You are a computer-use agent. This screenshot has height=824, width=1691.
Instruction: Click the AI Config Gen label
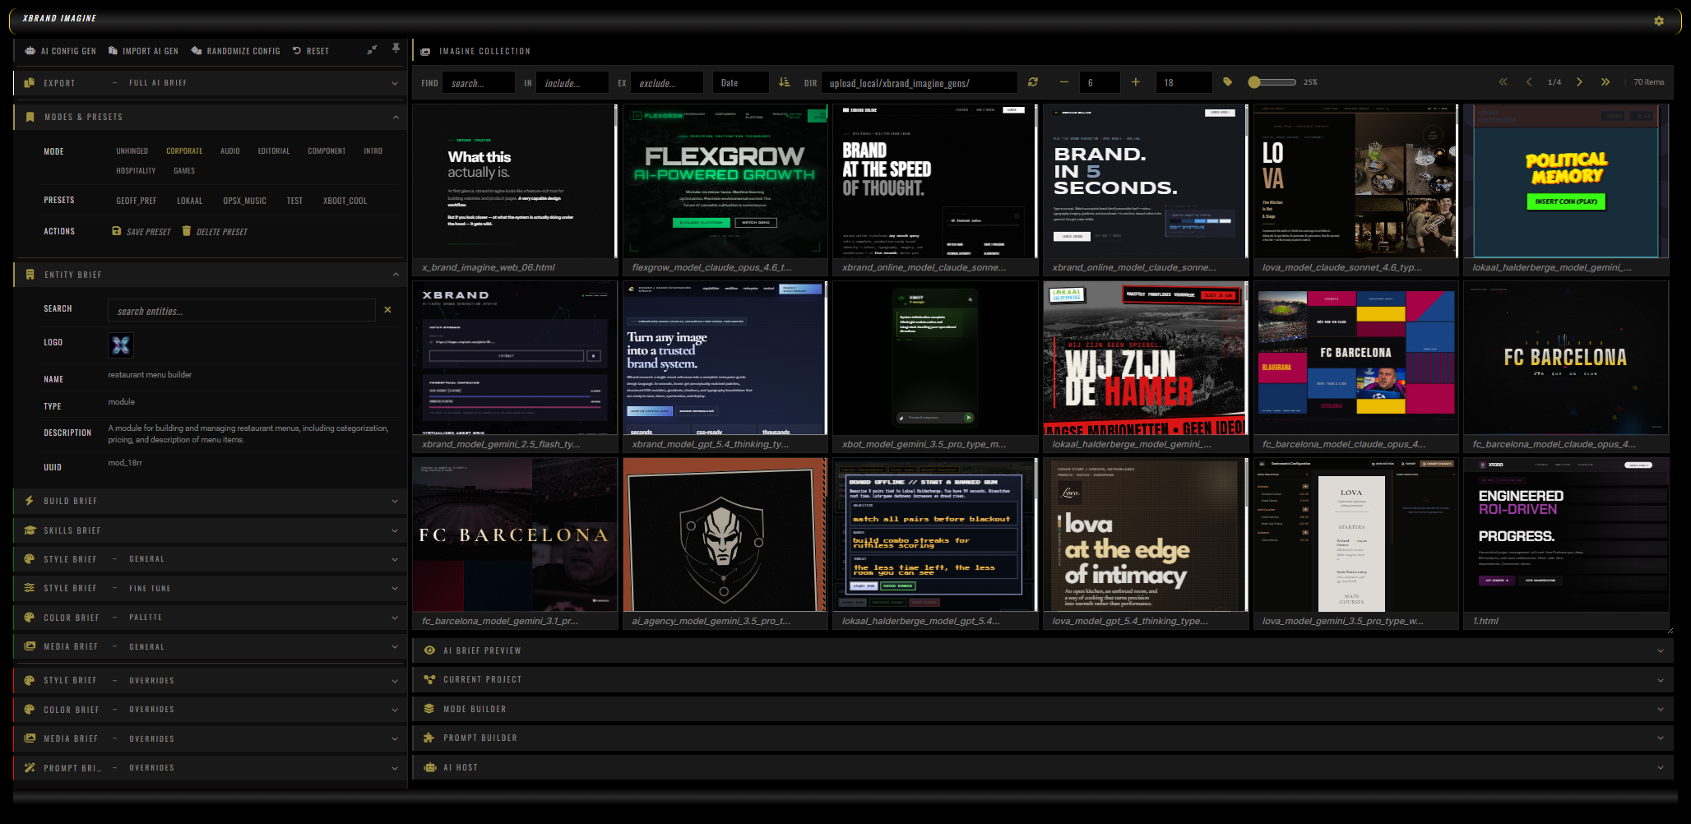[x=68, y=51]
